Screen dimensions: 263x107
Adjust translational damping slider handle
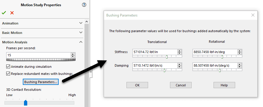pyautogui.click(x=164, y=70)
